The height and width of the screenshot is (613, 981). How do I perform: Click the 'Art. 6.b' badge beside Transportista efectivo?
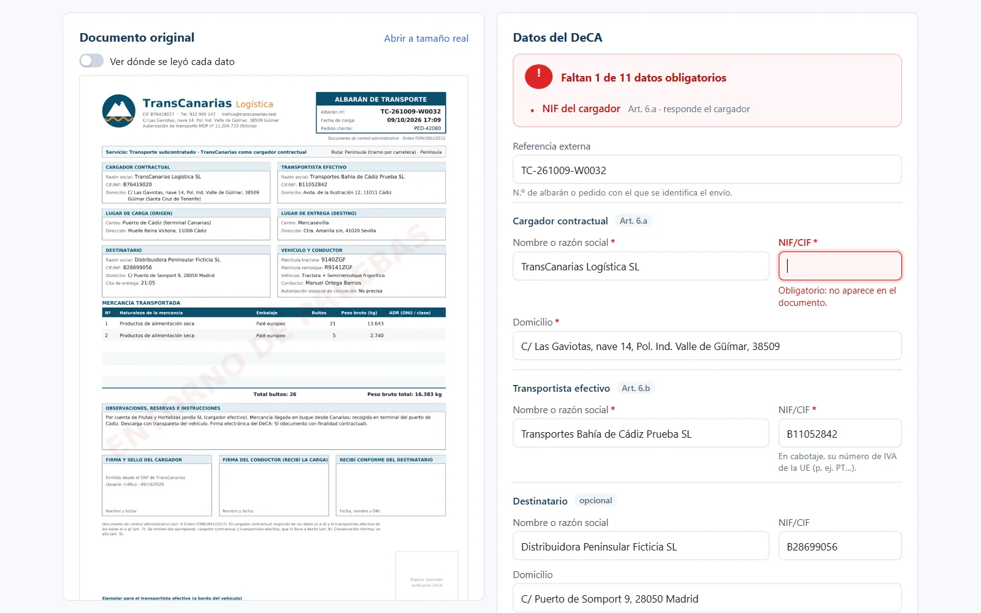click(636, 388)
